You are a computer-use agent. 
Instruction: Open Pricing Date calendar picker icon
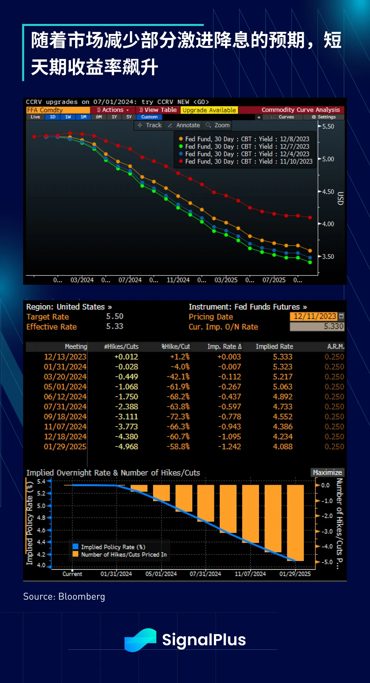pyautogui.click(x=341, y=316)
